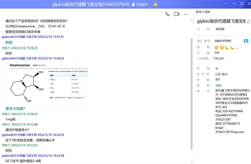
Task: Click the chat window title with contact name
Action: click(91, 4)
